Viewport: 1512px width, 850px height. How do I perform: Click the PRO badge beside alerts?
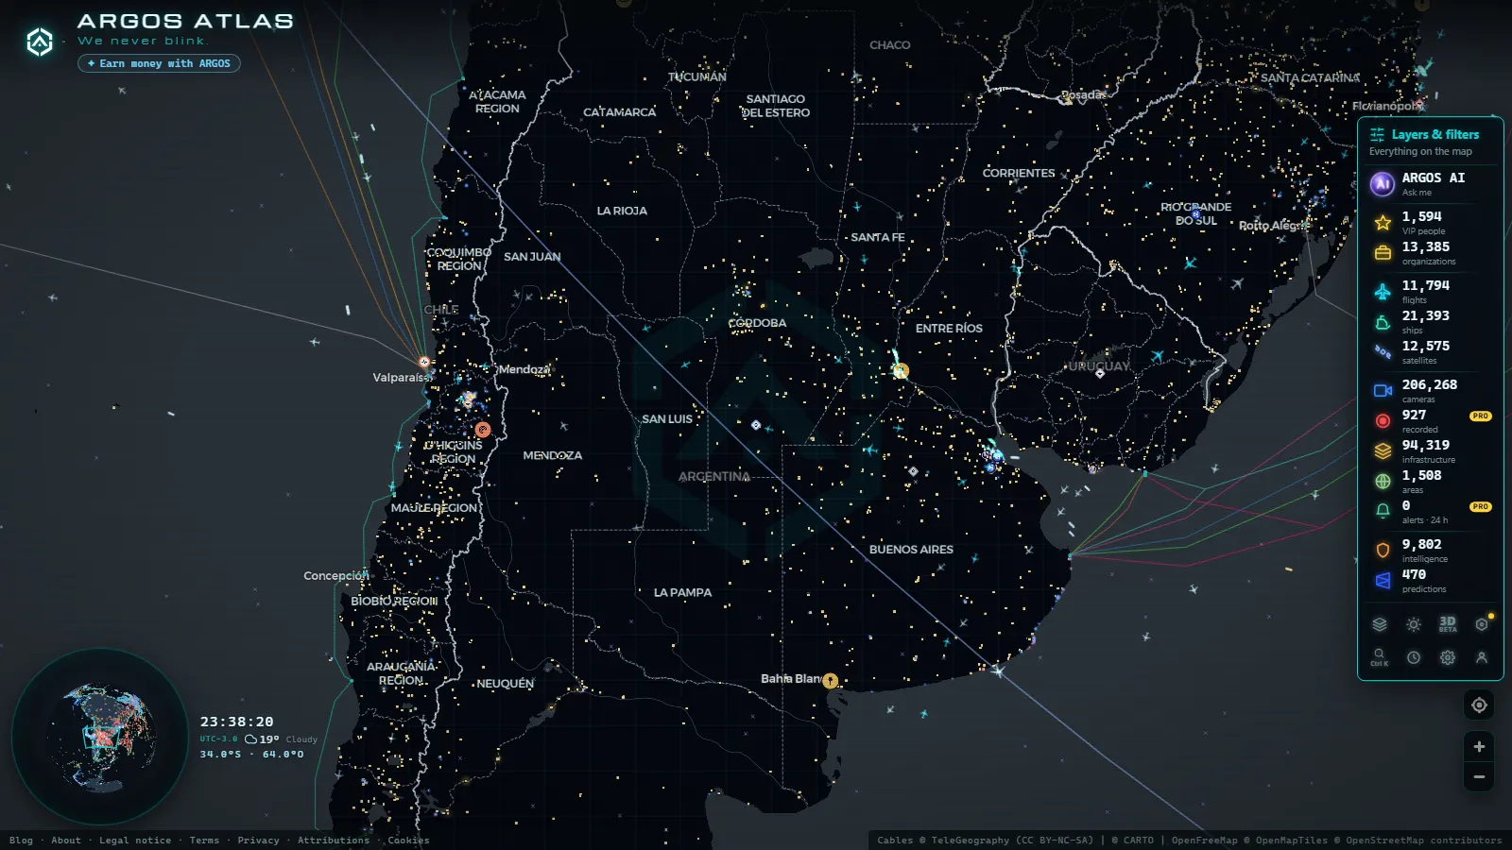[1480, 506]
